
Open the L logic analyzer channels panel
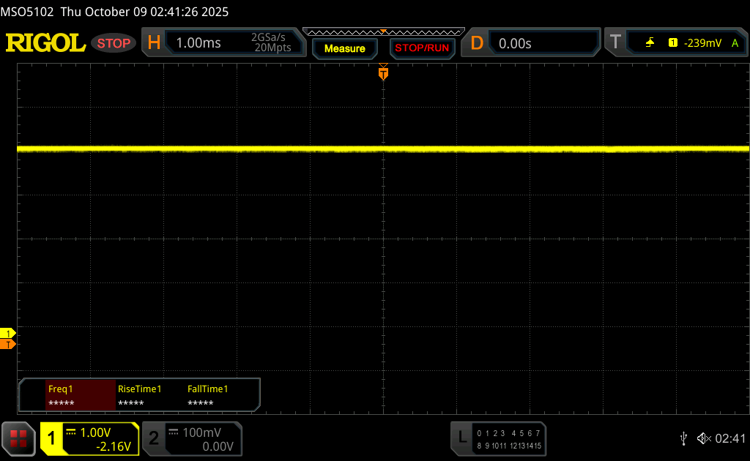(461, 438)
